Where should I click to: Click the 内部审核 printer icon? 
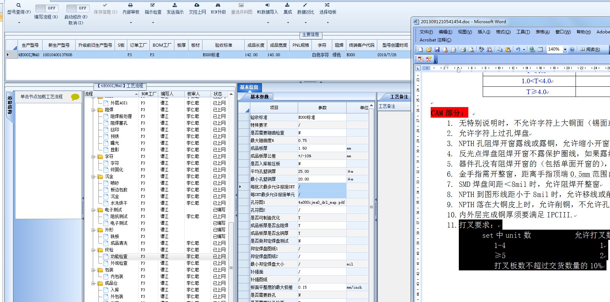coord(130,5)
